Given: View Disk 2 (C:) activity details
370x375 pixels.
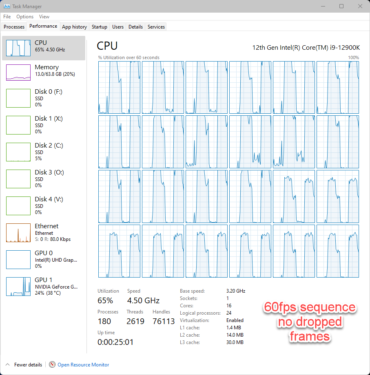Looking at the screenshot, I should [x=43, y=152].
